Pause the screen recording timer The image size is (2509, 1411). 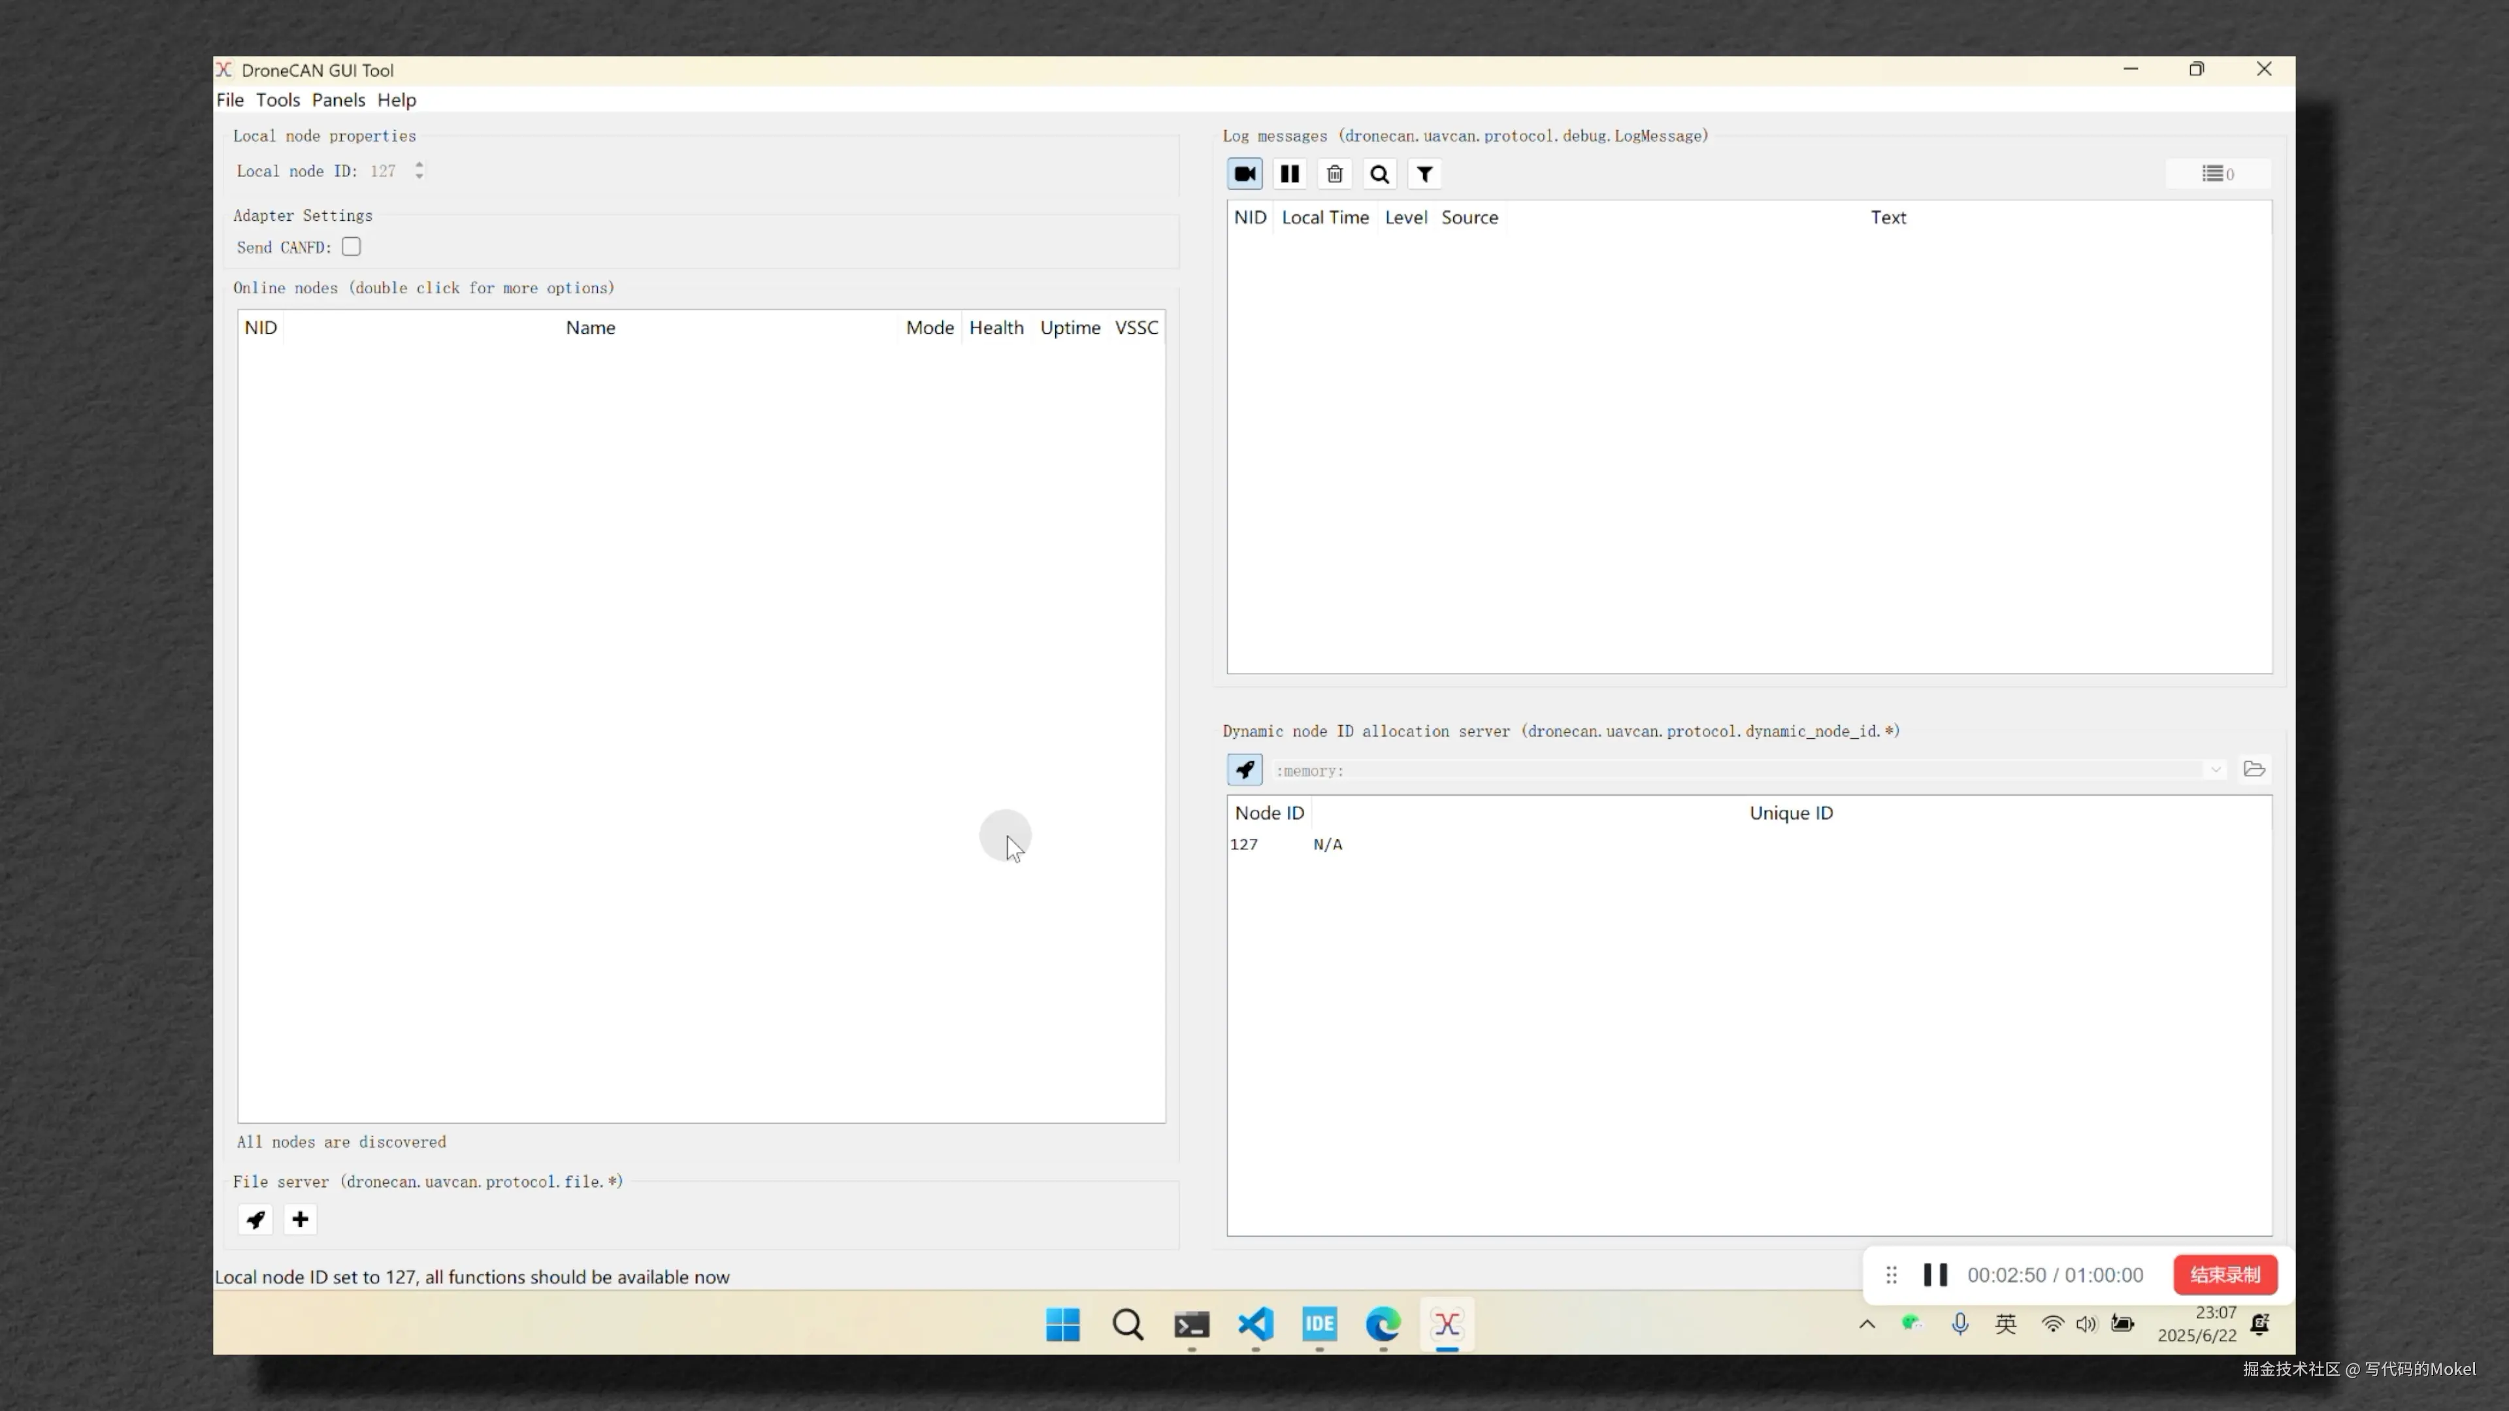pyautogui.click(x=1935, y=1274)
